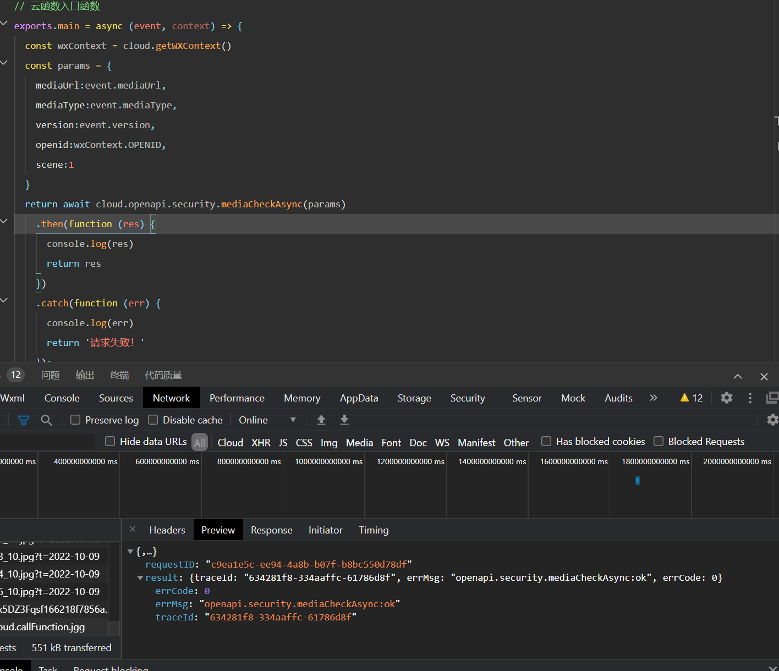
Task: Open the Response tab
Action: tap(271, 530)
